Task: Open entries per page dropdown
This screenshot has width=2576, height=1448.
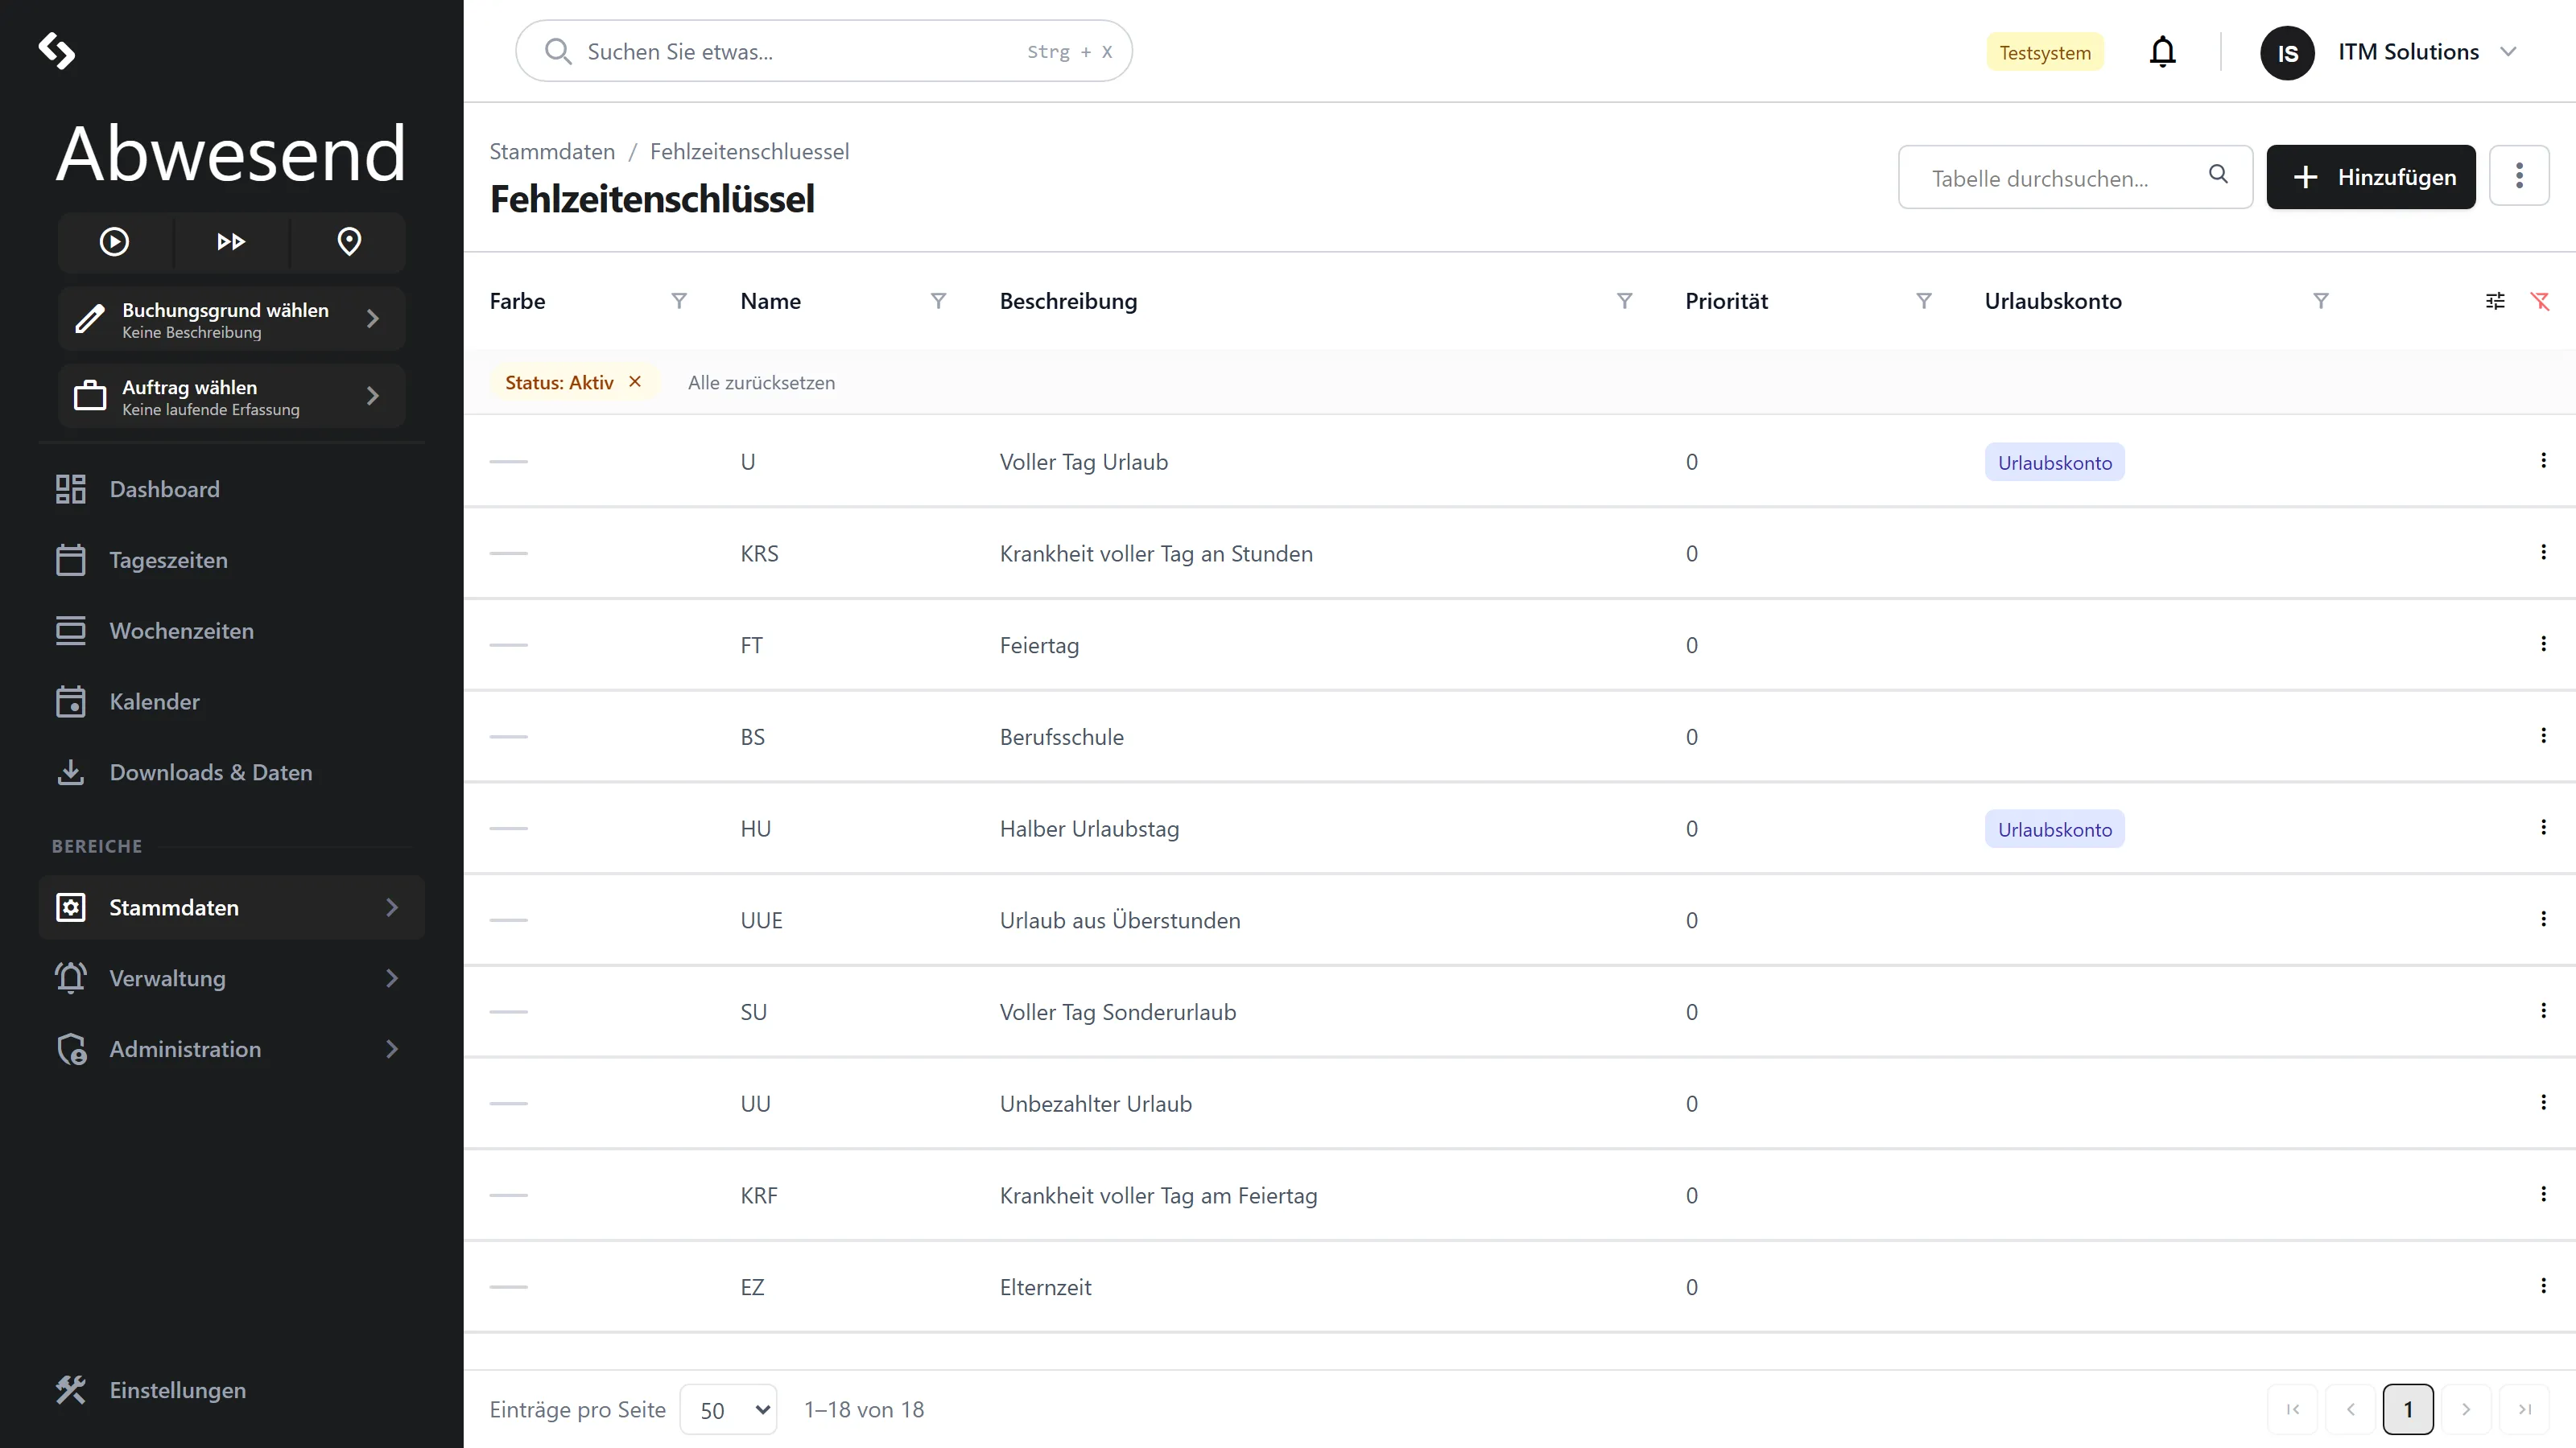Action: [728, 1410]
